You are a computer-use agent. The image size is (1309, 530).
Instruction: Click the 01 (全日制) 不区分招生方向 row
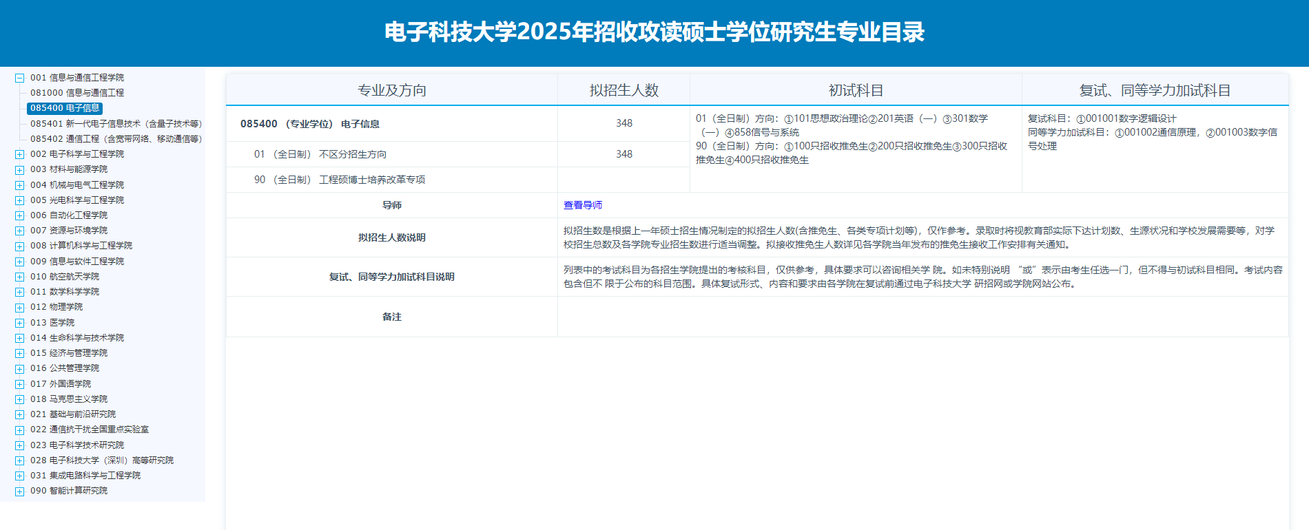pyautogui.click(x=320, y=154)
